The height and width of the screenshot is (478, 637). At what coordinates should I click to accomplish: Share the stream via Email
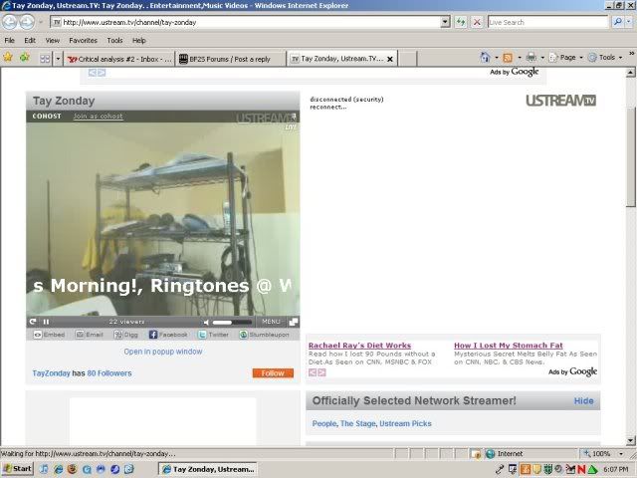pyautogui.click(x=90, y=335)
